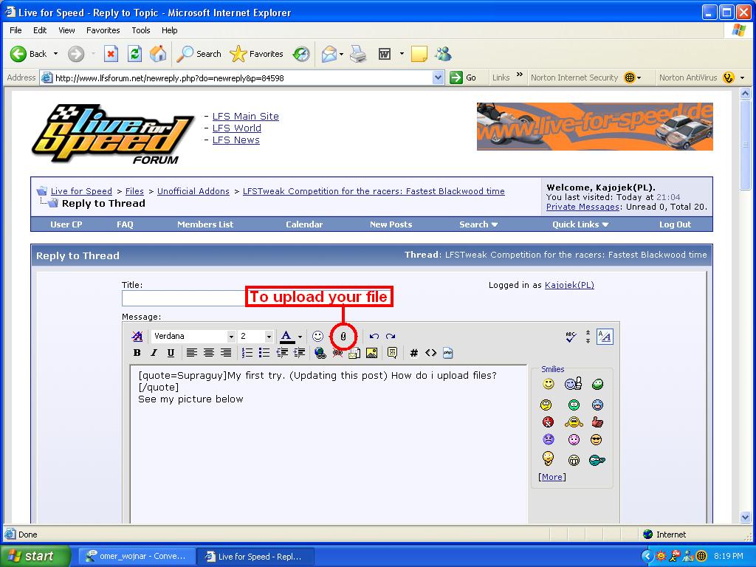Open the Tools menu
756x567 pixels.
141,30
